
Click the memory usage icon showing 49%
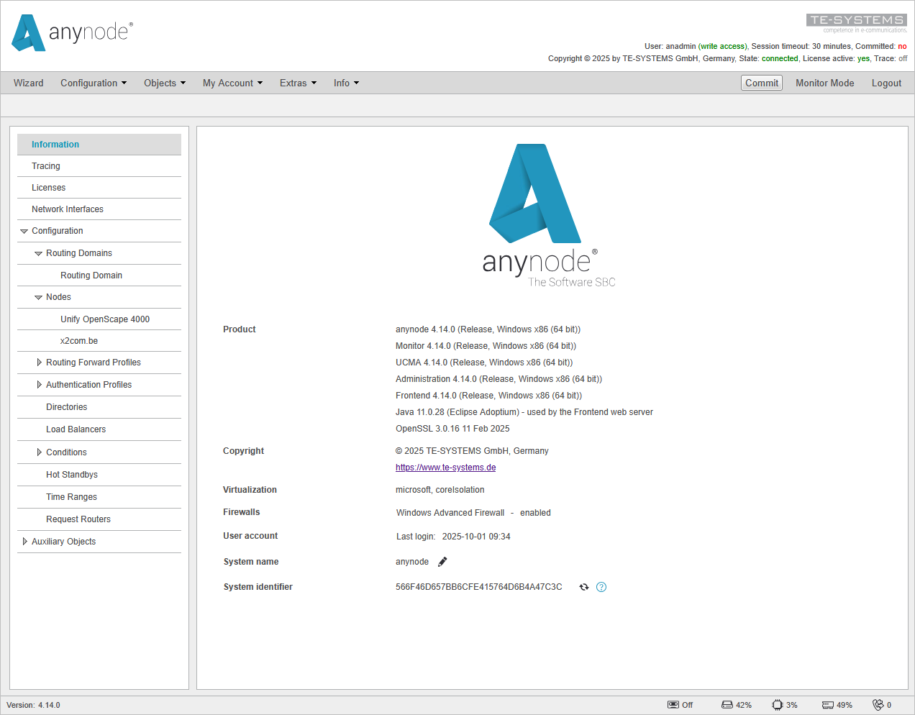pos(826,705)
